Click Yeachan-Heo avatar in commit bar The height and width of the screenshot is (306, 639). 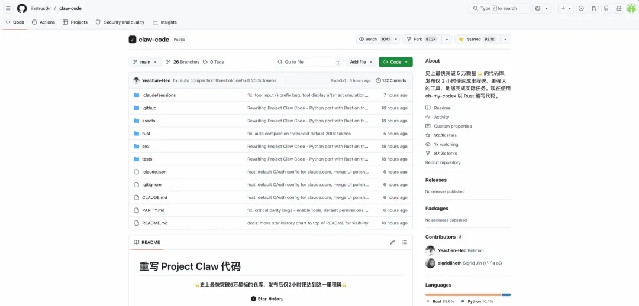pyautogui.click(x=136, y=80)
